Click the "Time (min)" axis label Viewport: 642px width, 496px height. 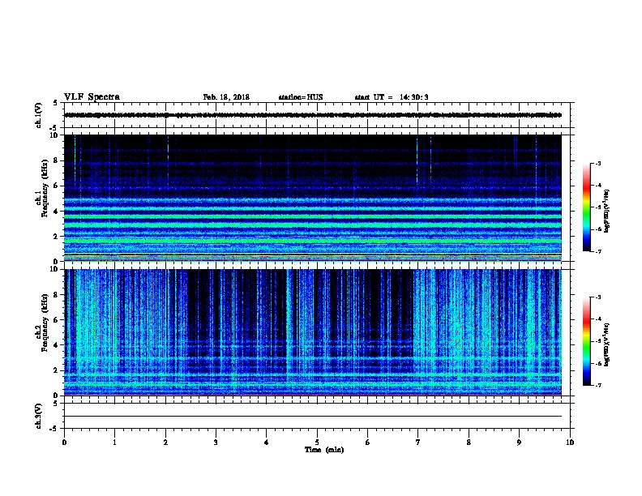pos(324,450)
